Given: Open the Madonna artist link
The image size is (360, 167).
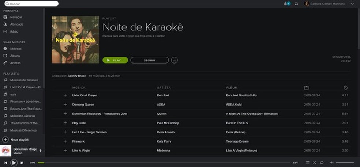Looking at the screenshot, I should tap(163, 151).
